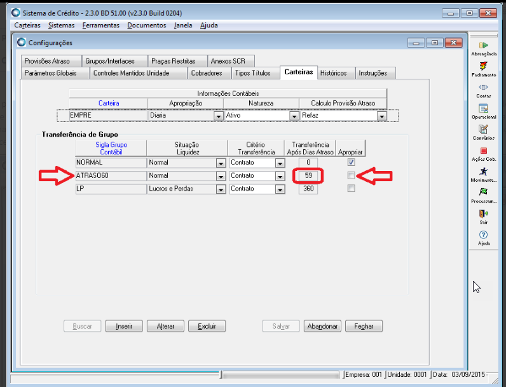Uncheck Apropriar for the NORMAL row
Screen dimensions: 506x387
tap(351, 162)
